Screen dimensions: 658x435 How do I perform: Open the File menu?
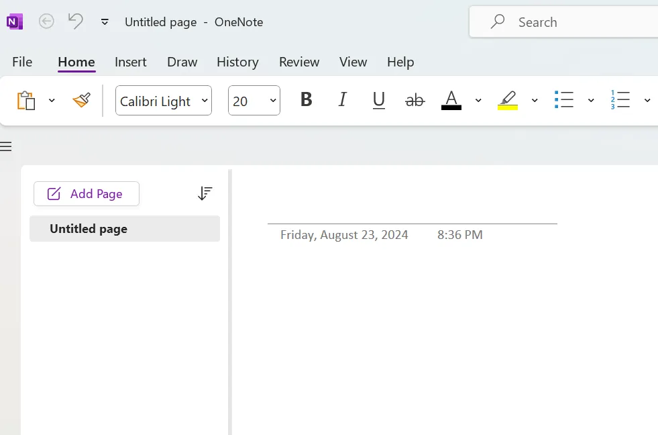(x=22, y=62)
